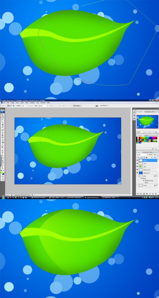Open Windows Live Messenger taskbar button
Image resolution: width=159 pixels, height=298 pixels.
[39, 198]
